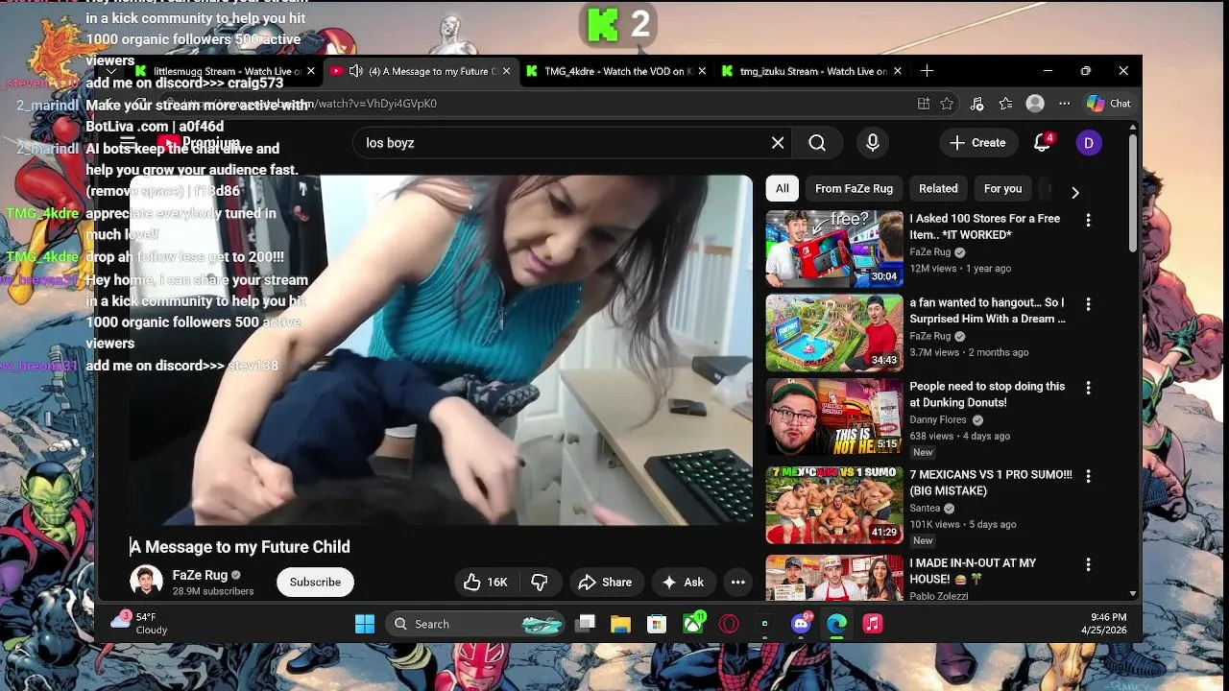The height and width of the screenshot is (691, 1229).
Task: Start voice search with the microphone icon
Action: [x=873, y=143]
